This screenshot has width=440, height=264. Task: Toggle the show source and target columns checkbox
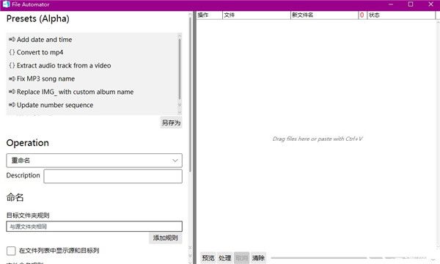(x=11, y=251)
